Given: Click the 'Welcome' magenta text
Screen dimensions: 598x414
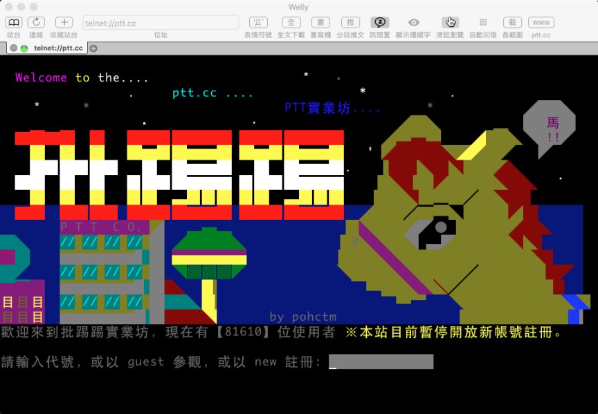Looking at the screenshot, I should (x=42, y=77).
